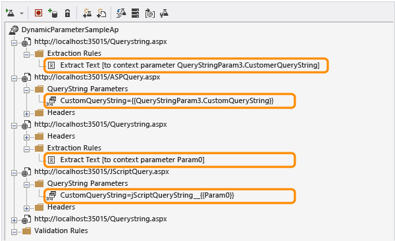The width and height of the screenshot is (395, 241).
Task: Click the Parameterize Web Servers icon
Action: [135, 13]
